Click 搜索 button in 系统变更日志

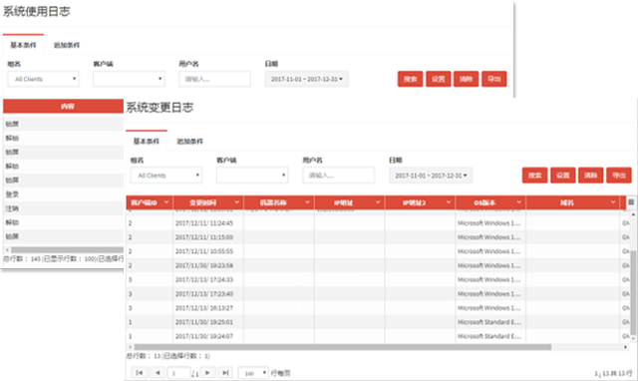point(534,176)
